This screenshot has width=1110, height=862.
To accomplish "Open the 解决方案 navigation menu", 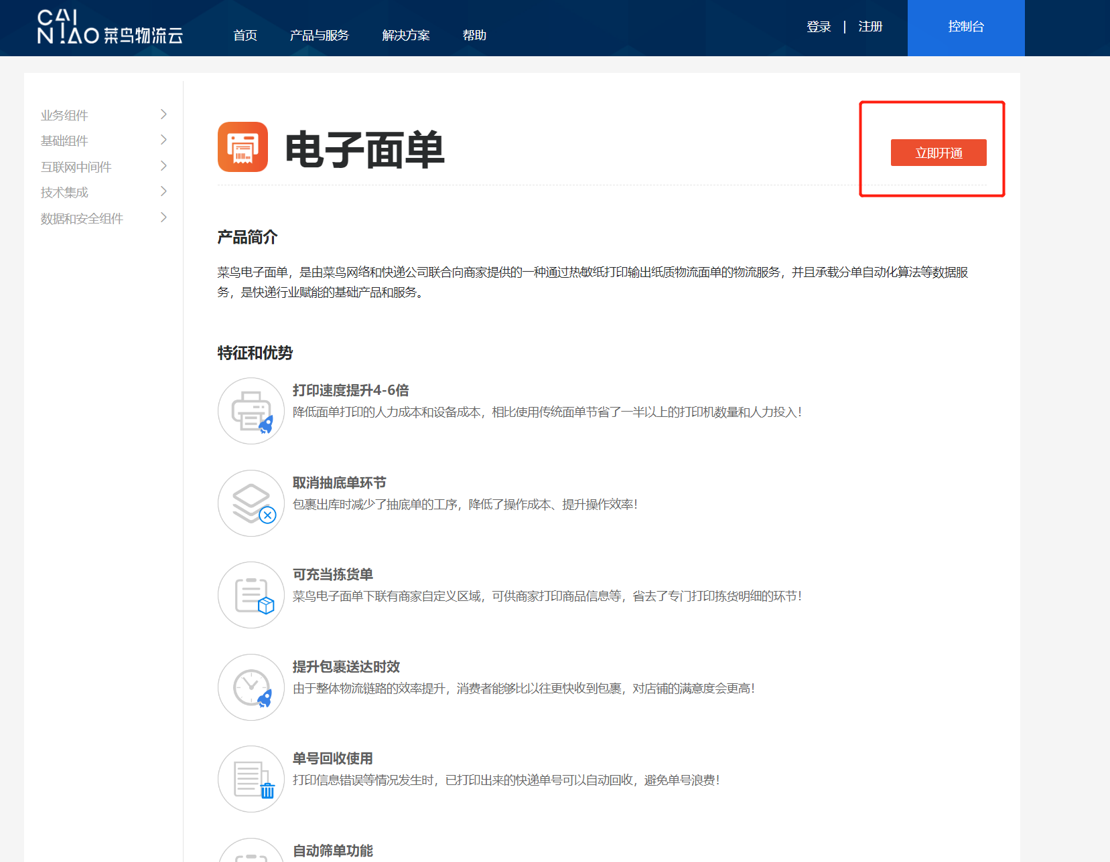I will 406,35.
